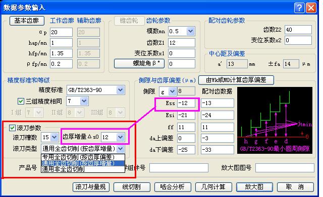Click the 齿数Z1 input field
323x197 pixels.
pyautogui.click(x=182, y=43)
